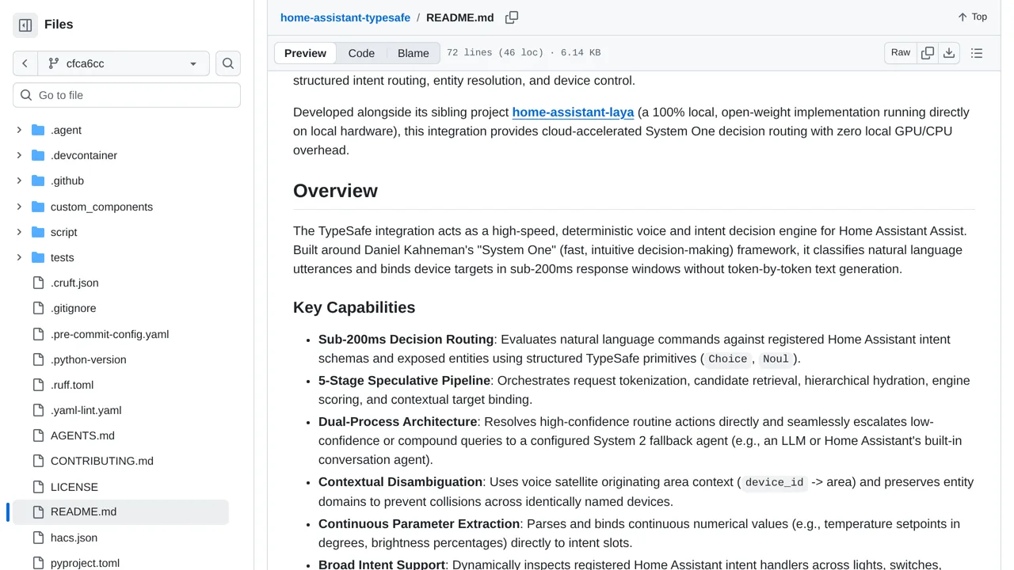Open the .yaml-lint.yaml file

pyautogui.click(x=86, y=410)
